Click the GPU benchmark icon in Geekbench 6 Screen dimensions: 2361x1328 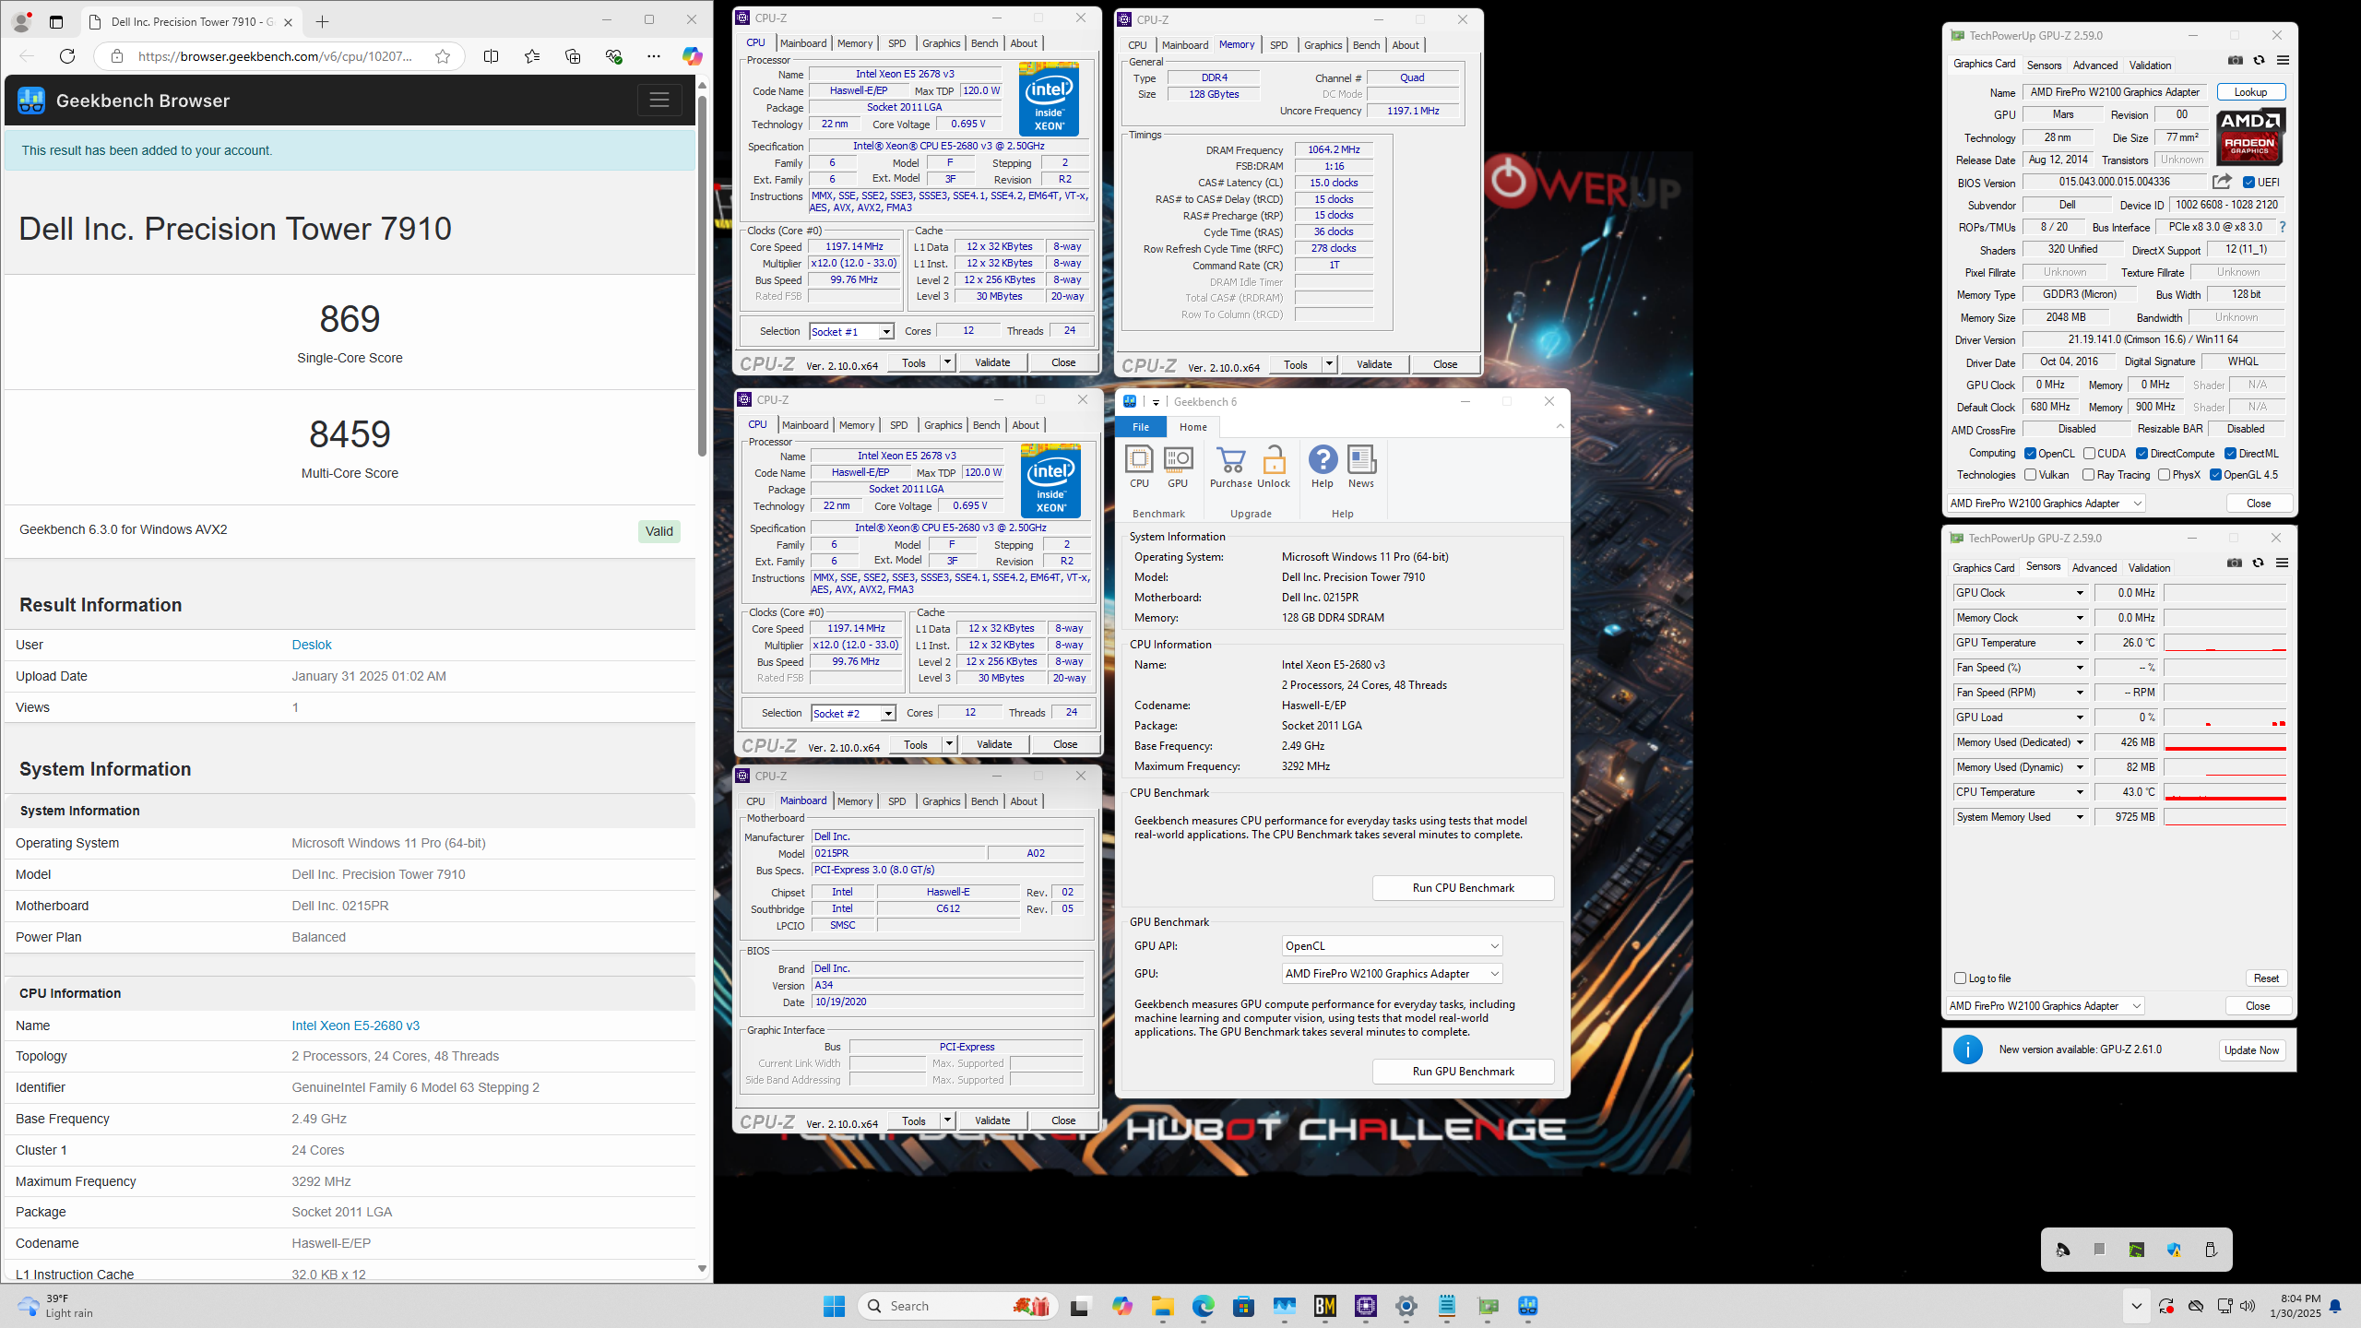(1178, 467)
